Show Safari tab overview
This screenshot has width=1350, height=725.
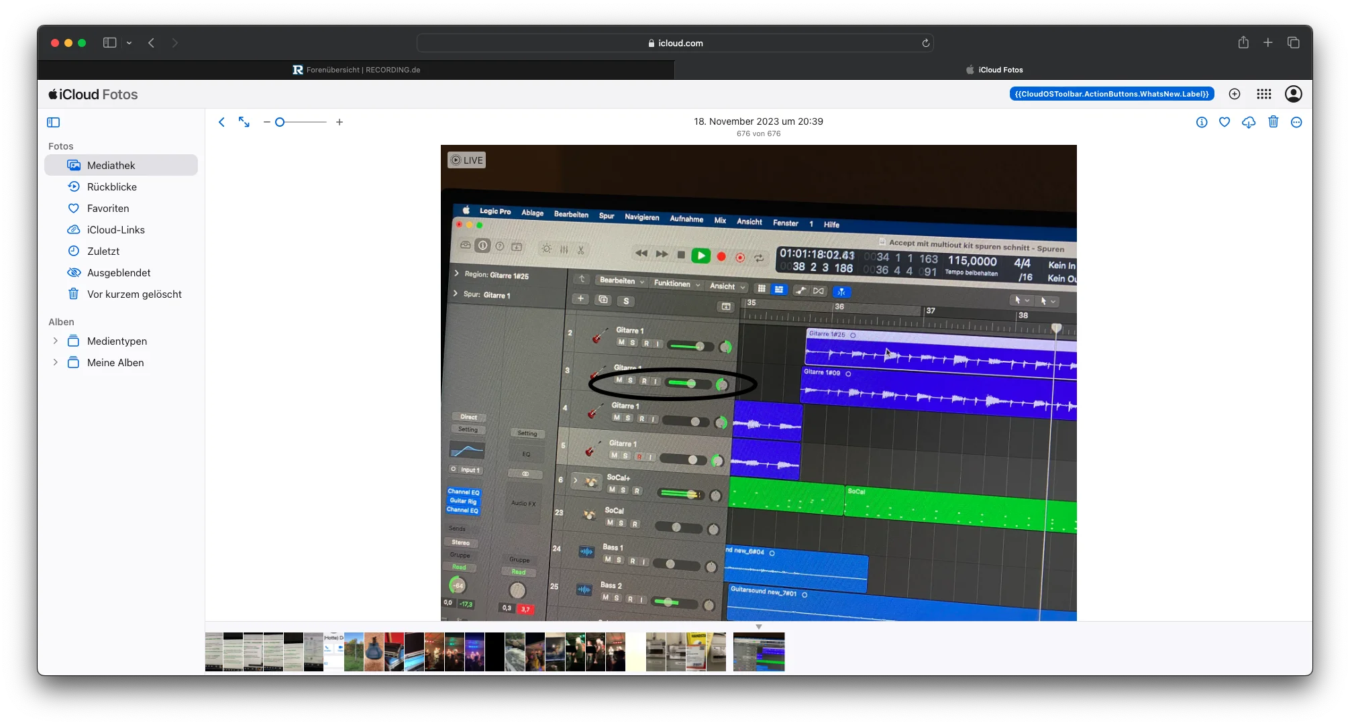click(x=1294, y=43)
